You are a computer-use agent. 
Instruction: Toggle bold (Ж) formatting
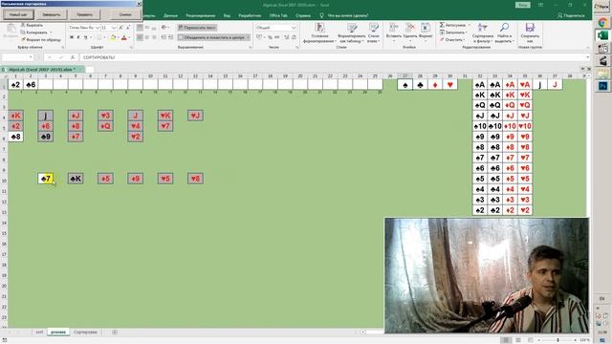pyautogui.click(x=72, y=37)
